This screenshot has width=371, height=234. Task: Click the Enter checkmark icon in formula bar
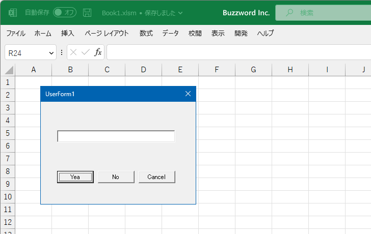85,52
